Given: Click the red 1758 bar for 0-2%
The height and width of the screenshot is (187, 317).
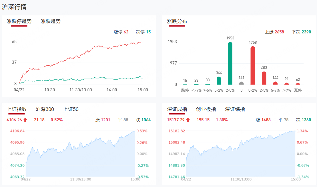Looking at the screenshot, I should (x=253, y=66).
